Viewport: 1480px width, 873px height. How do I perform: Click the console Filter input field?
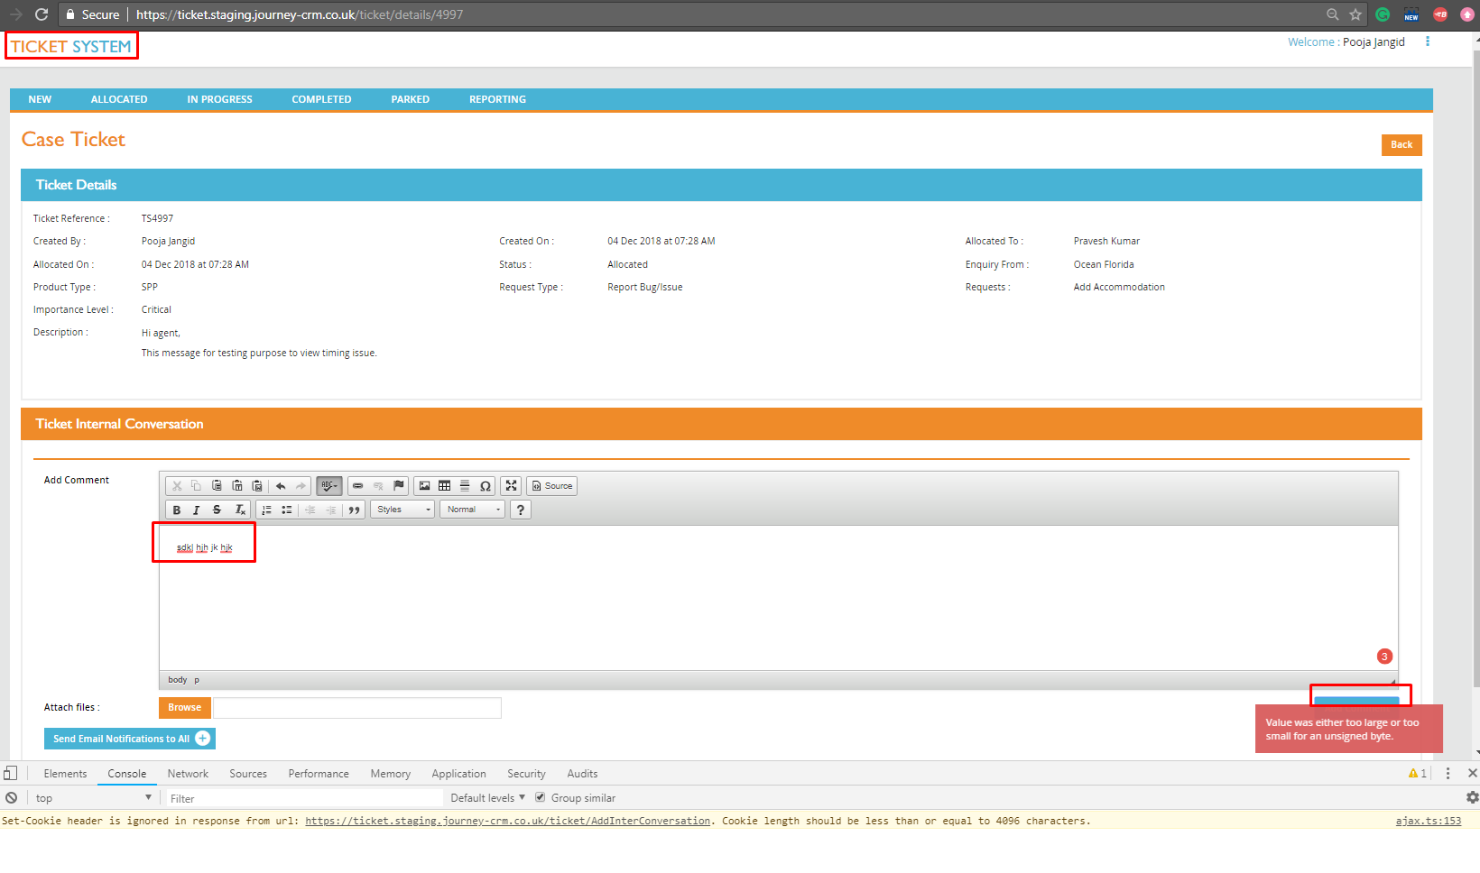(x=303, y=798)
